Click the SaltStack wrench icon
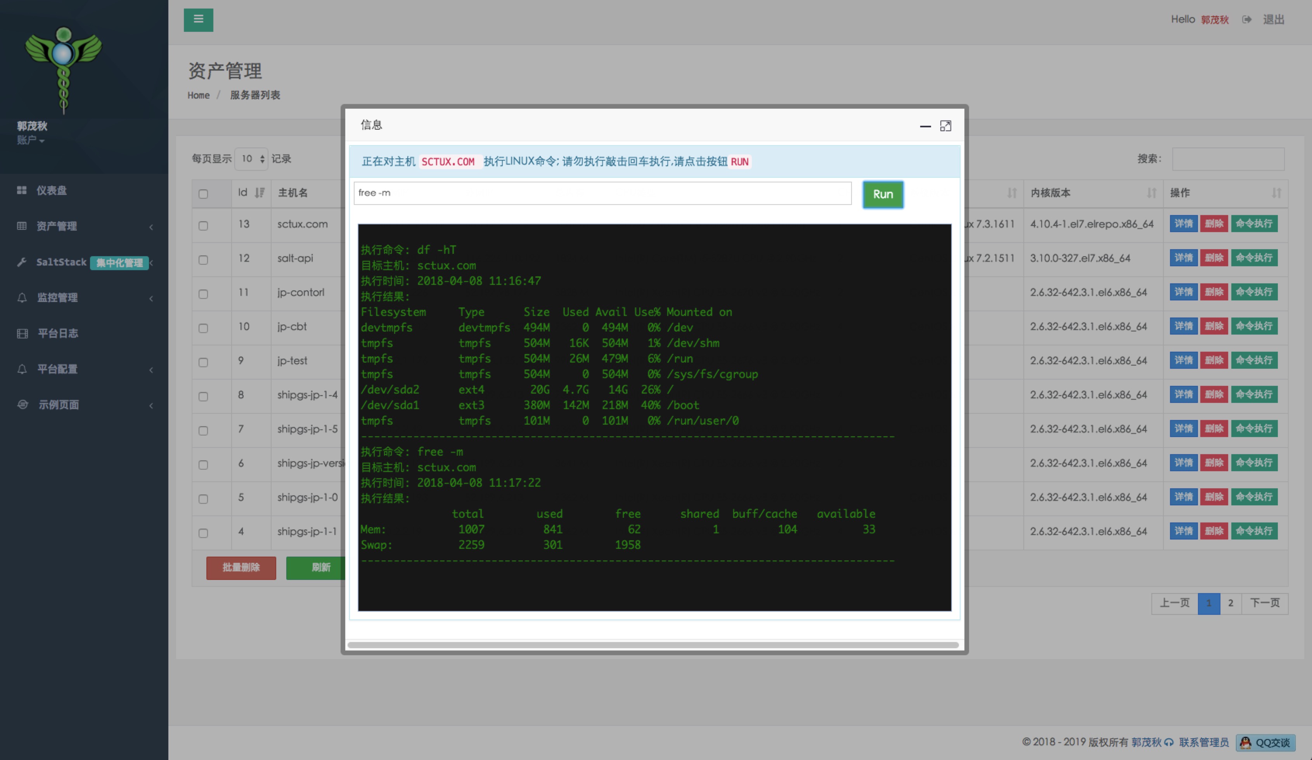This screenshot has height=760, width=1312. click(21, 262)
